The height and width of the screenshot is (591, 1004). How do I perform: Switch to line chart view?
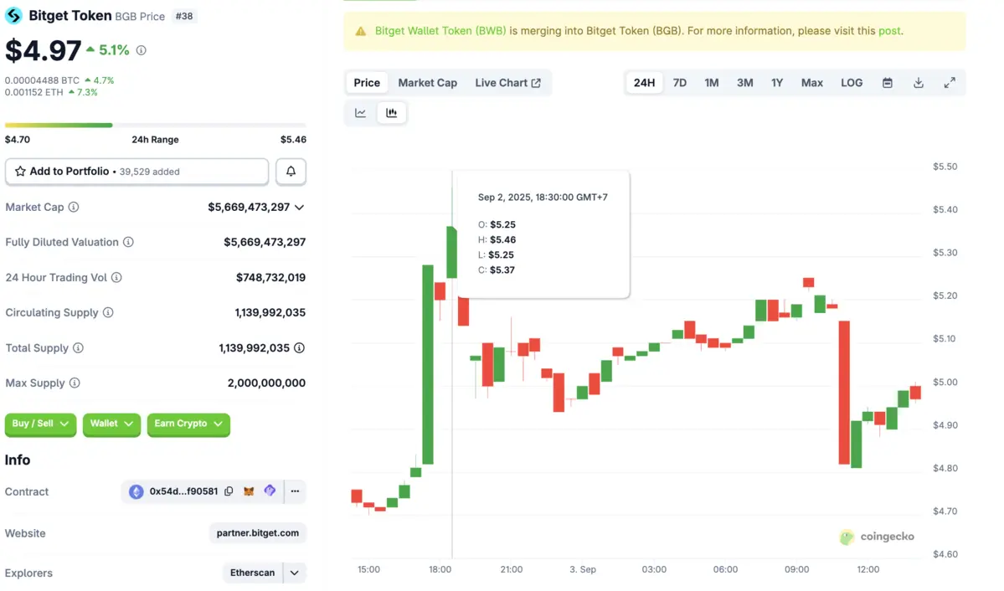point(360,111)
